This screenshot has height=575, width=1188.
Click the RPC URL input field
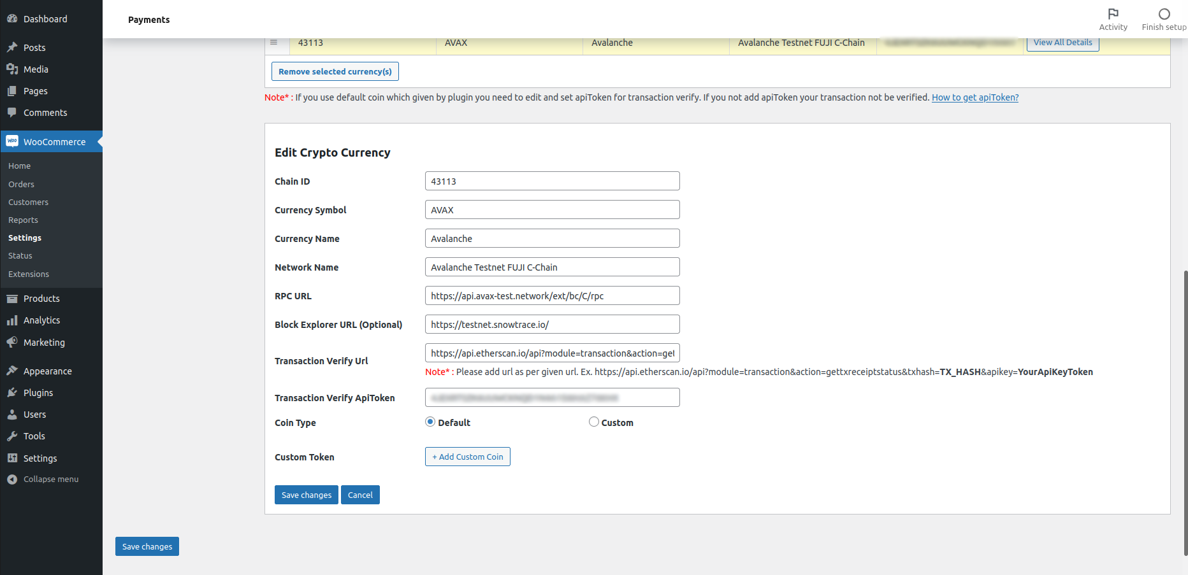click(552, 295)
